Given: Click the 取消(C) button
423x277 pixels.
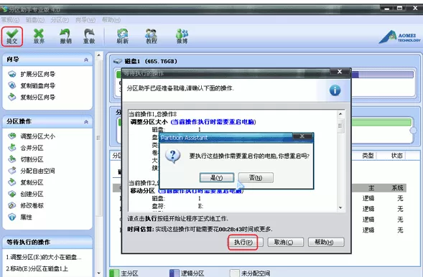Looking at the screenshot, I should 285,242.
